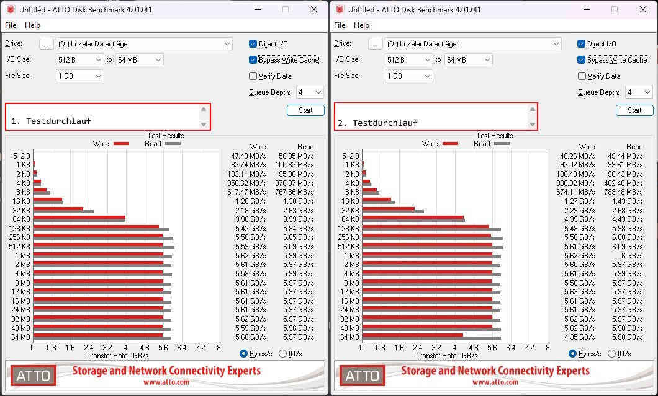Open I/O Size 512 B dropdown, left window
Image resolution: width=658 pixels, height=396 pixels.
click(x=79, y=60)
